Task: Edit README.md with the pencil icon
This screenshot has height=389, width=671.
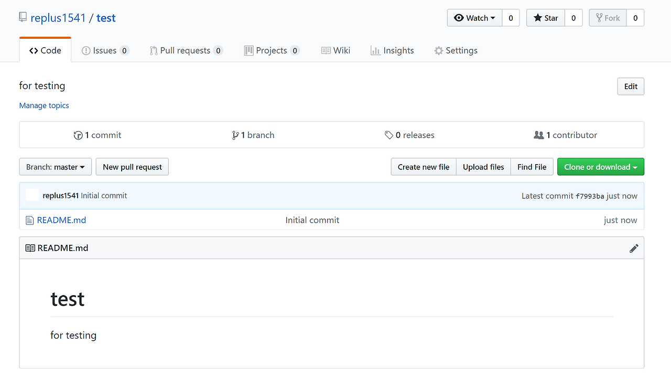Action: 634,248
